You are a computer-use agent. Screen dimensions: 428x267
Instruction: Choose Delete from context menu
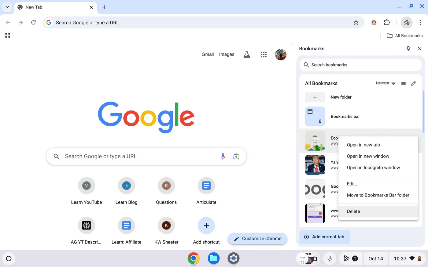coord(378,211)
